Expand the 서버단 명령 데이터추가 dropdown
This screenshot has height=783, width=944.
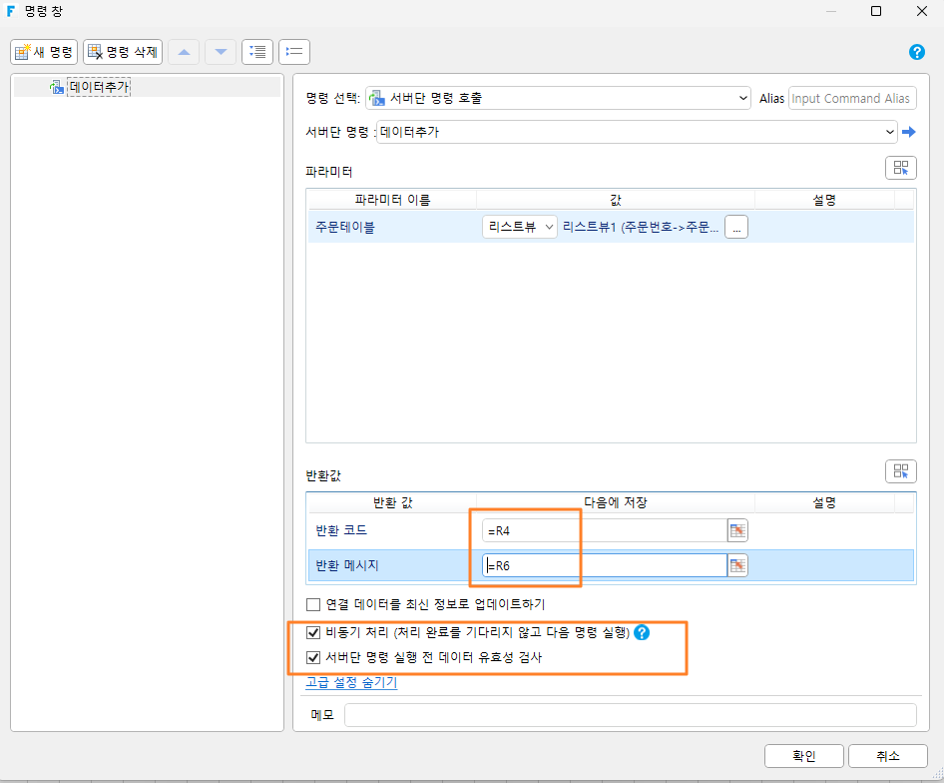pos(637,132)
